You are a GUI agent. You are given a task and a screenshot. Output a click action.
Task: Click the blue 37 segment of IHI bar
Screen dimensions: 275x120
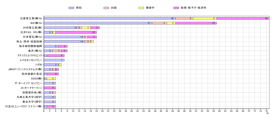pos(98,23)
